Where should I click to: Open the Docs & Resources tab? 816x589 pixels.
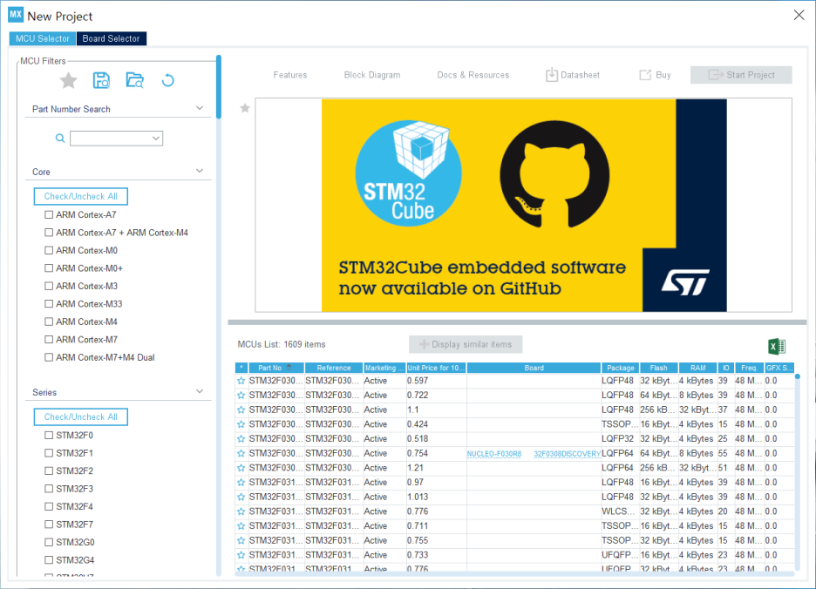(x=473, y=75)
